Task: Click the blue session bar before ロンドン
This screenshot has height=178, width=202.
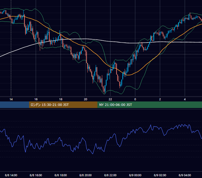Action: 15,105
